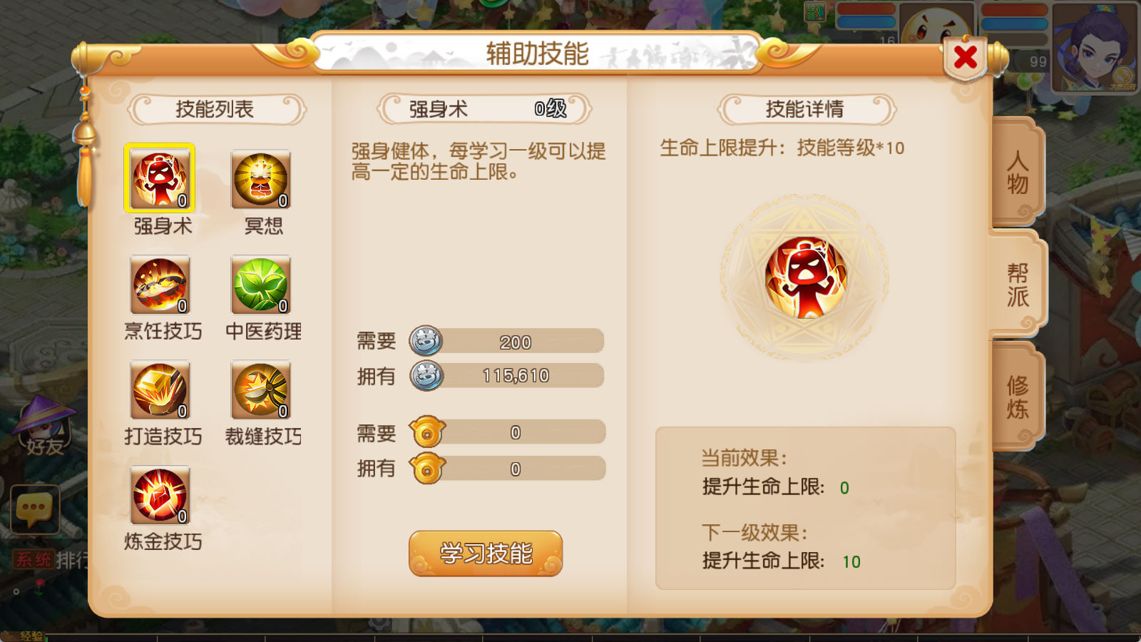Image resolution: width=1141 pixels, height=642 pixels.
Task: Select the 强身术 skill icon
Action: 160,178
